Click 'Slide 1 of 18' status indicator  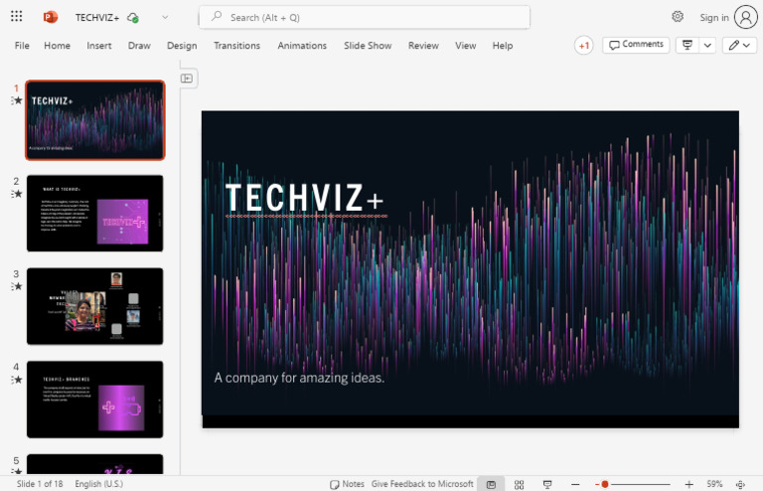40,484
